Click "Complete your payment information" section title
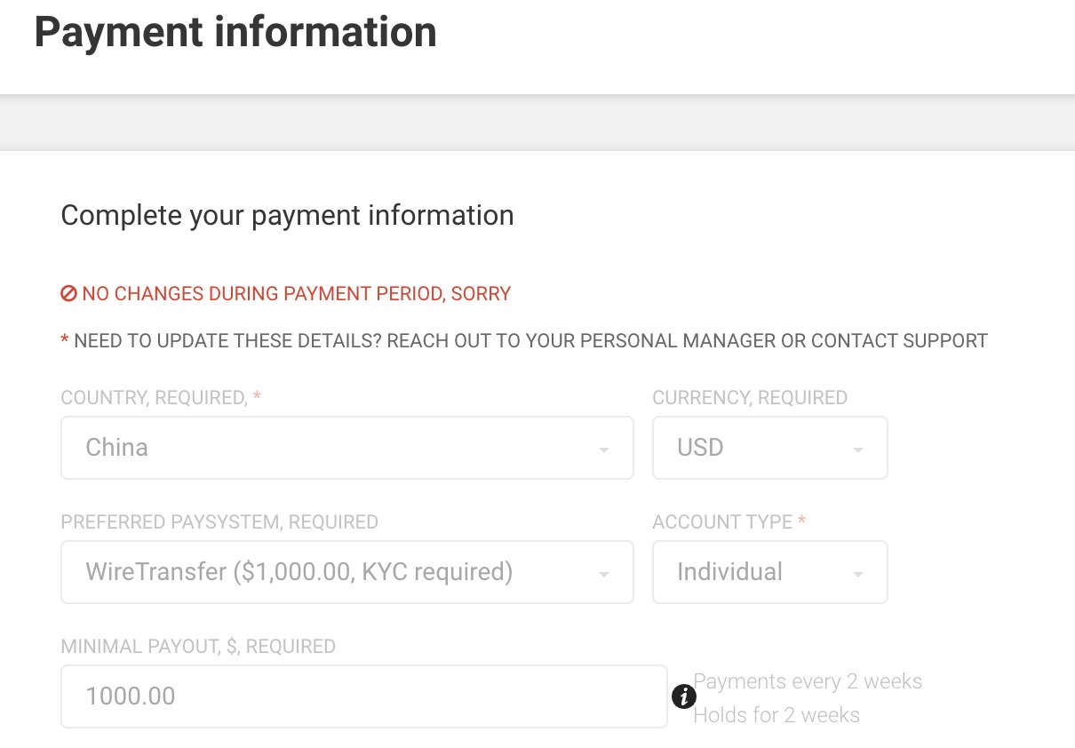 [x=287, y=216]
